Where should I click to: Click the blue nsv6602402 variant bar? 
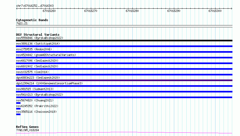[124, 69]
